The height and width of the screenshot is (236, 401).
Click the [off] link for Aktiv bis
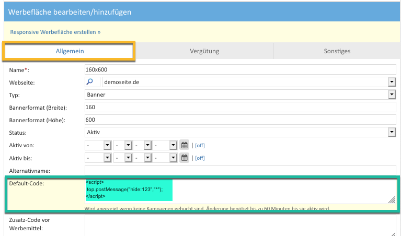coord(200,158)
